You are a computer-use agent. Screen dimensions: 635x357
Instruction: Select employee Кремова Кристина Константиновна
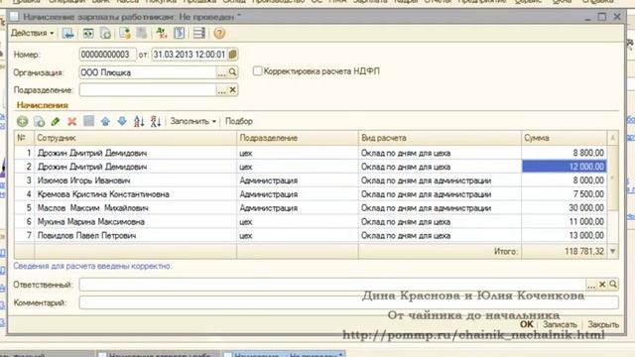pyautogui.click(x=135, y=194)
